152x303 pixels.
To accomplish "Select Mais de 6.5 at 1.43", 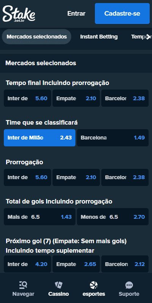I will pyautogui.click(x=40, y=216).
